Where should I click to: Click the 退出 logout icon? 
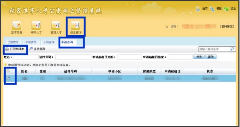pyautogui.click(x=226, y=9)
